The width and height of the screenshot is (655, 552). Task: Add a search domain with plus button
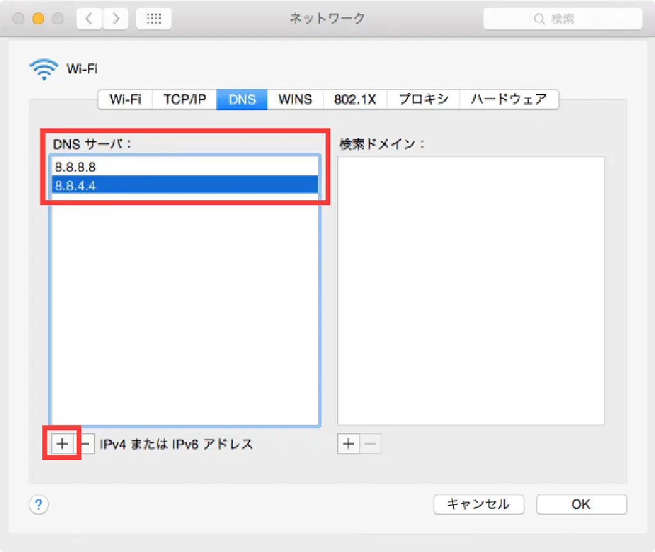click(x=348, y=444)
